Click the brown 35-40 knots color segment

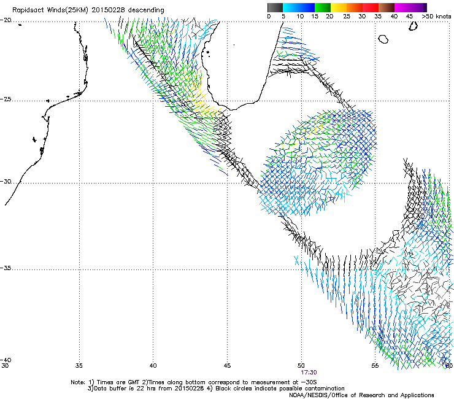click(387, 7)
